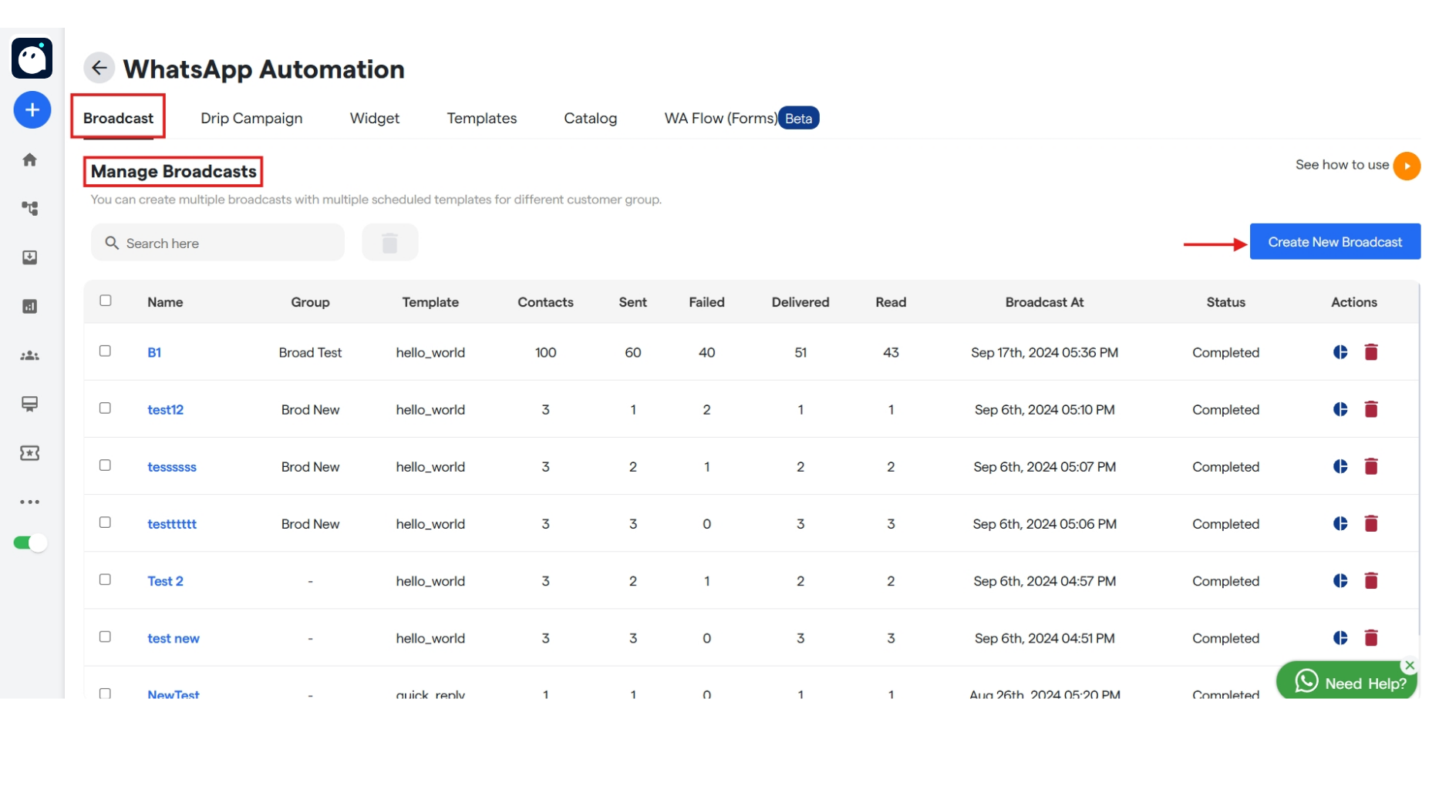Open the Need Help WhatsApp chat
The height and width of the screenshot is (786, 1439).
click(1347, 681)
